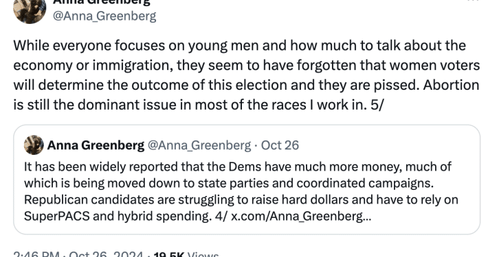
Task: Click the "5/" thread marker
Action: coord(377,105)
